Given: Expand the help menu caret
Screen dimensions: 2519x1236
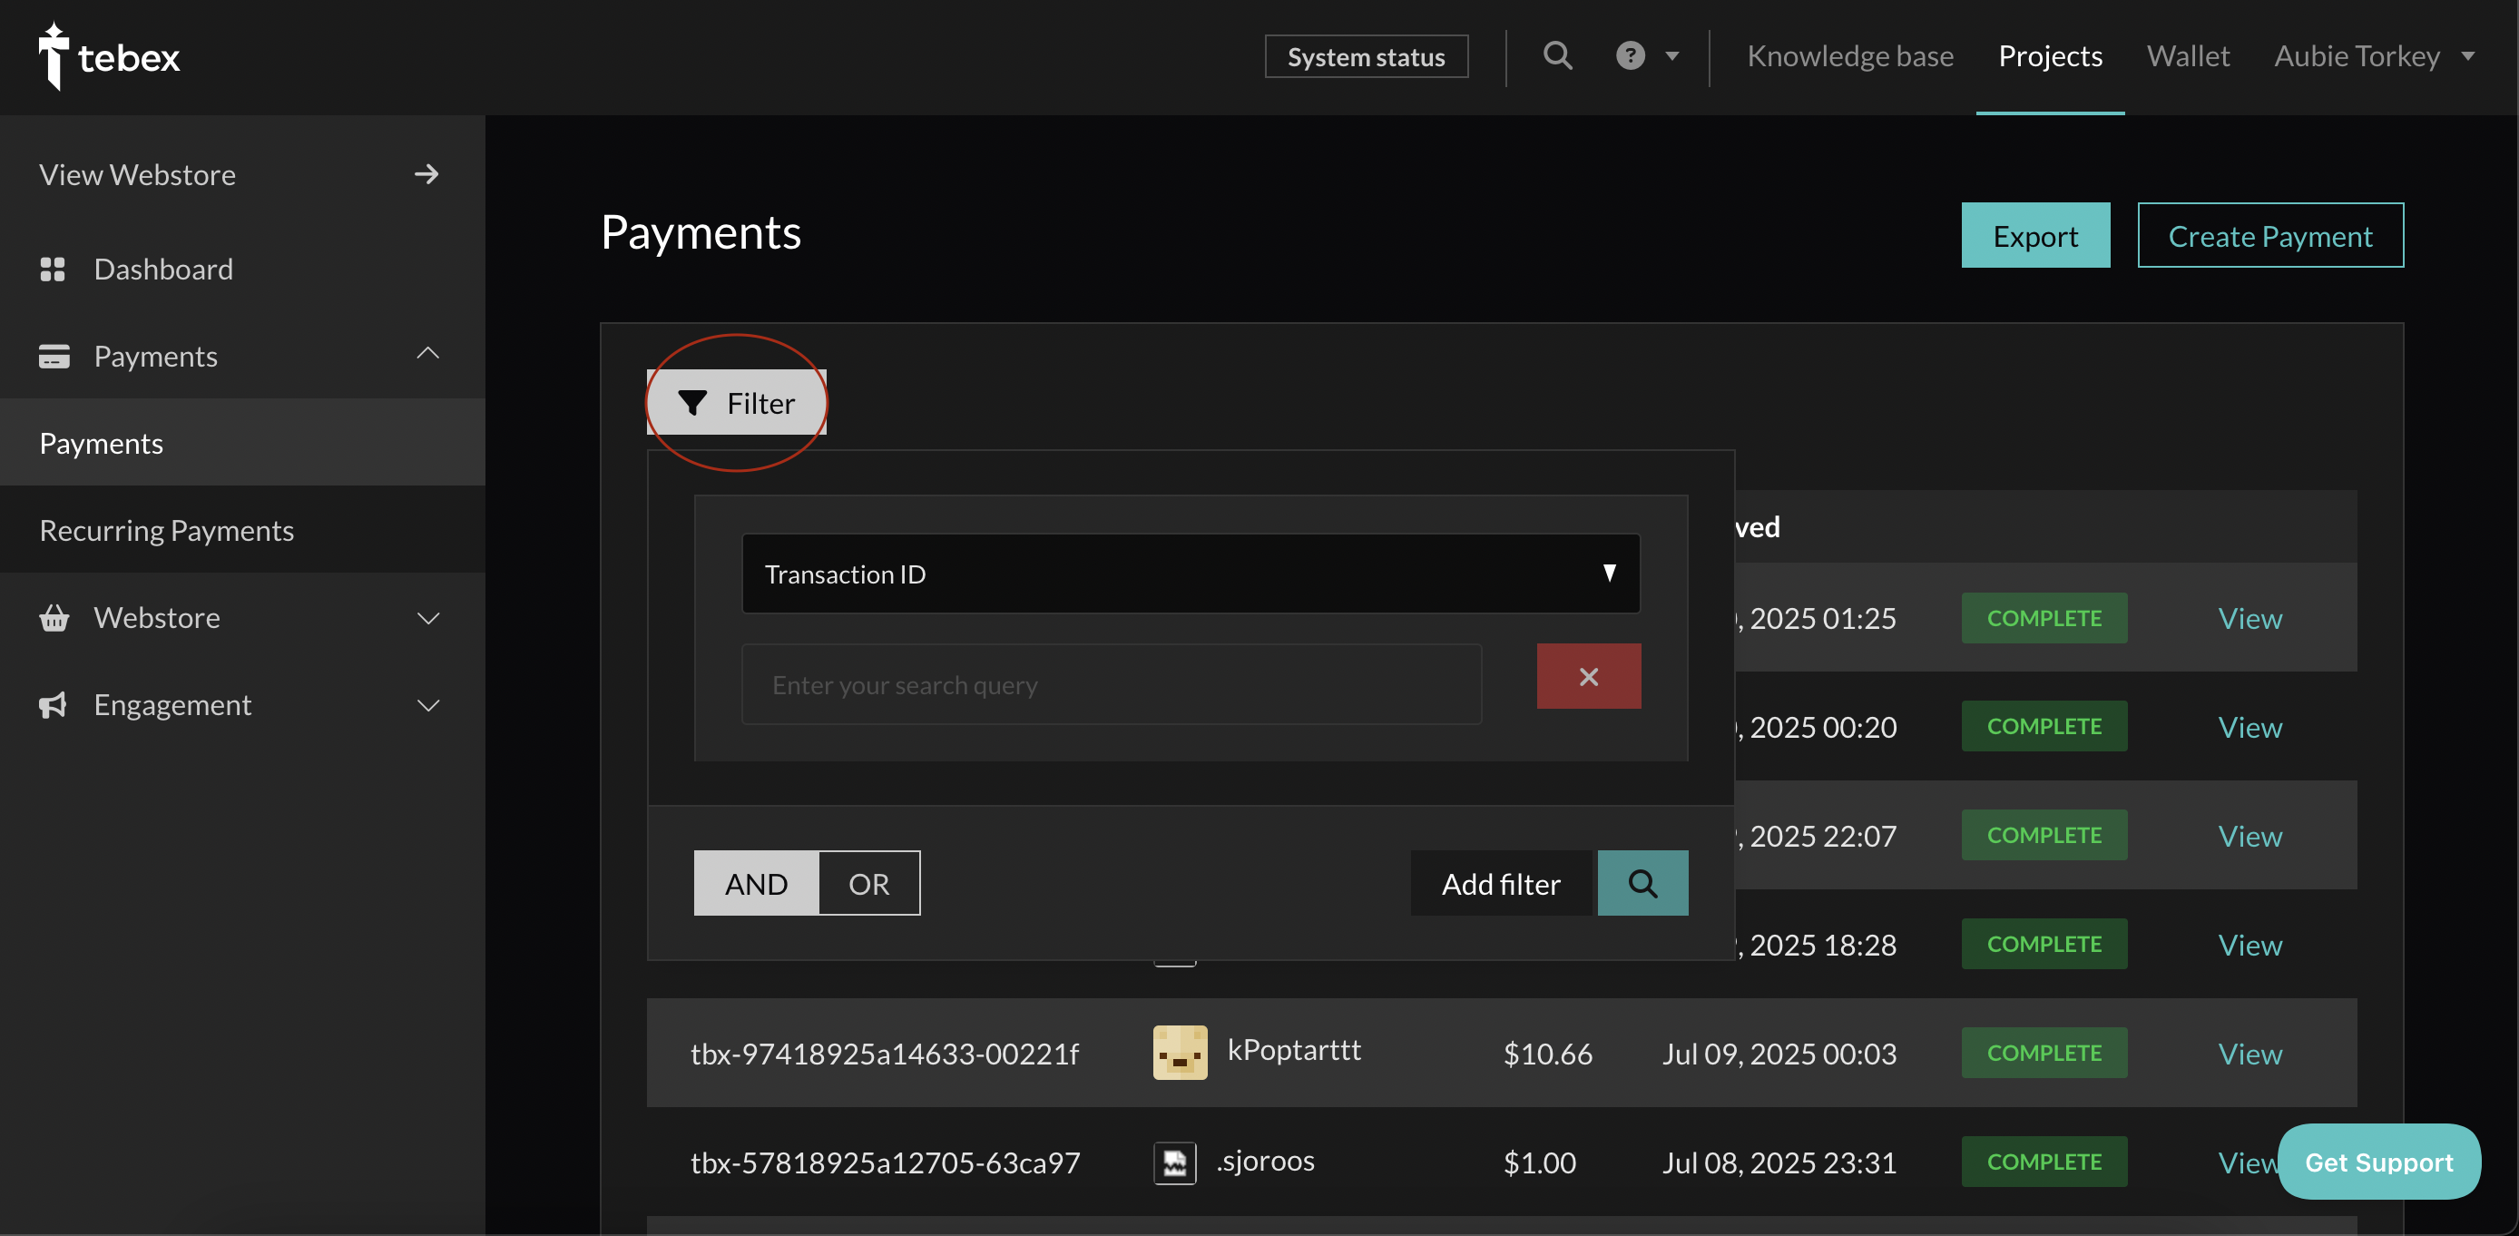Looking at the screenshot, I should (1672, 55).
